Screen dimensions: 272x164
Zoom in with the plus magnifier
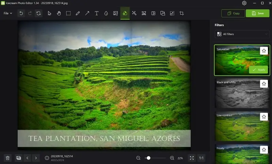point(172,158)
